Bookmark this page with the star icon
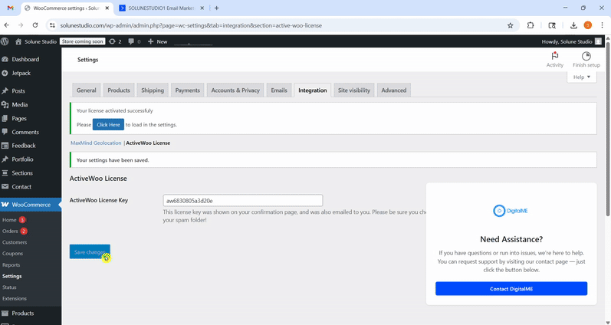The height and width of the screenshot is (325, 611). 510,25
